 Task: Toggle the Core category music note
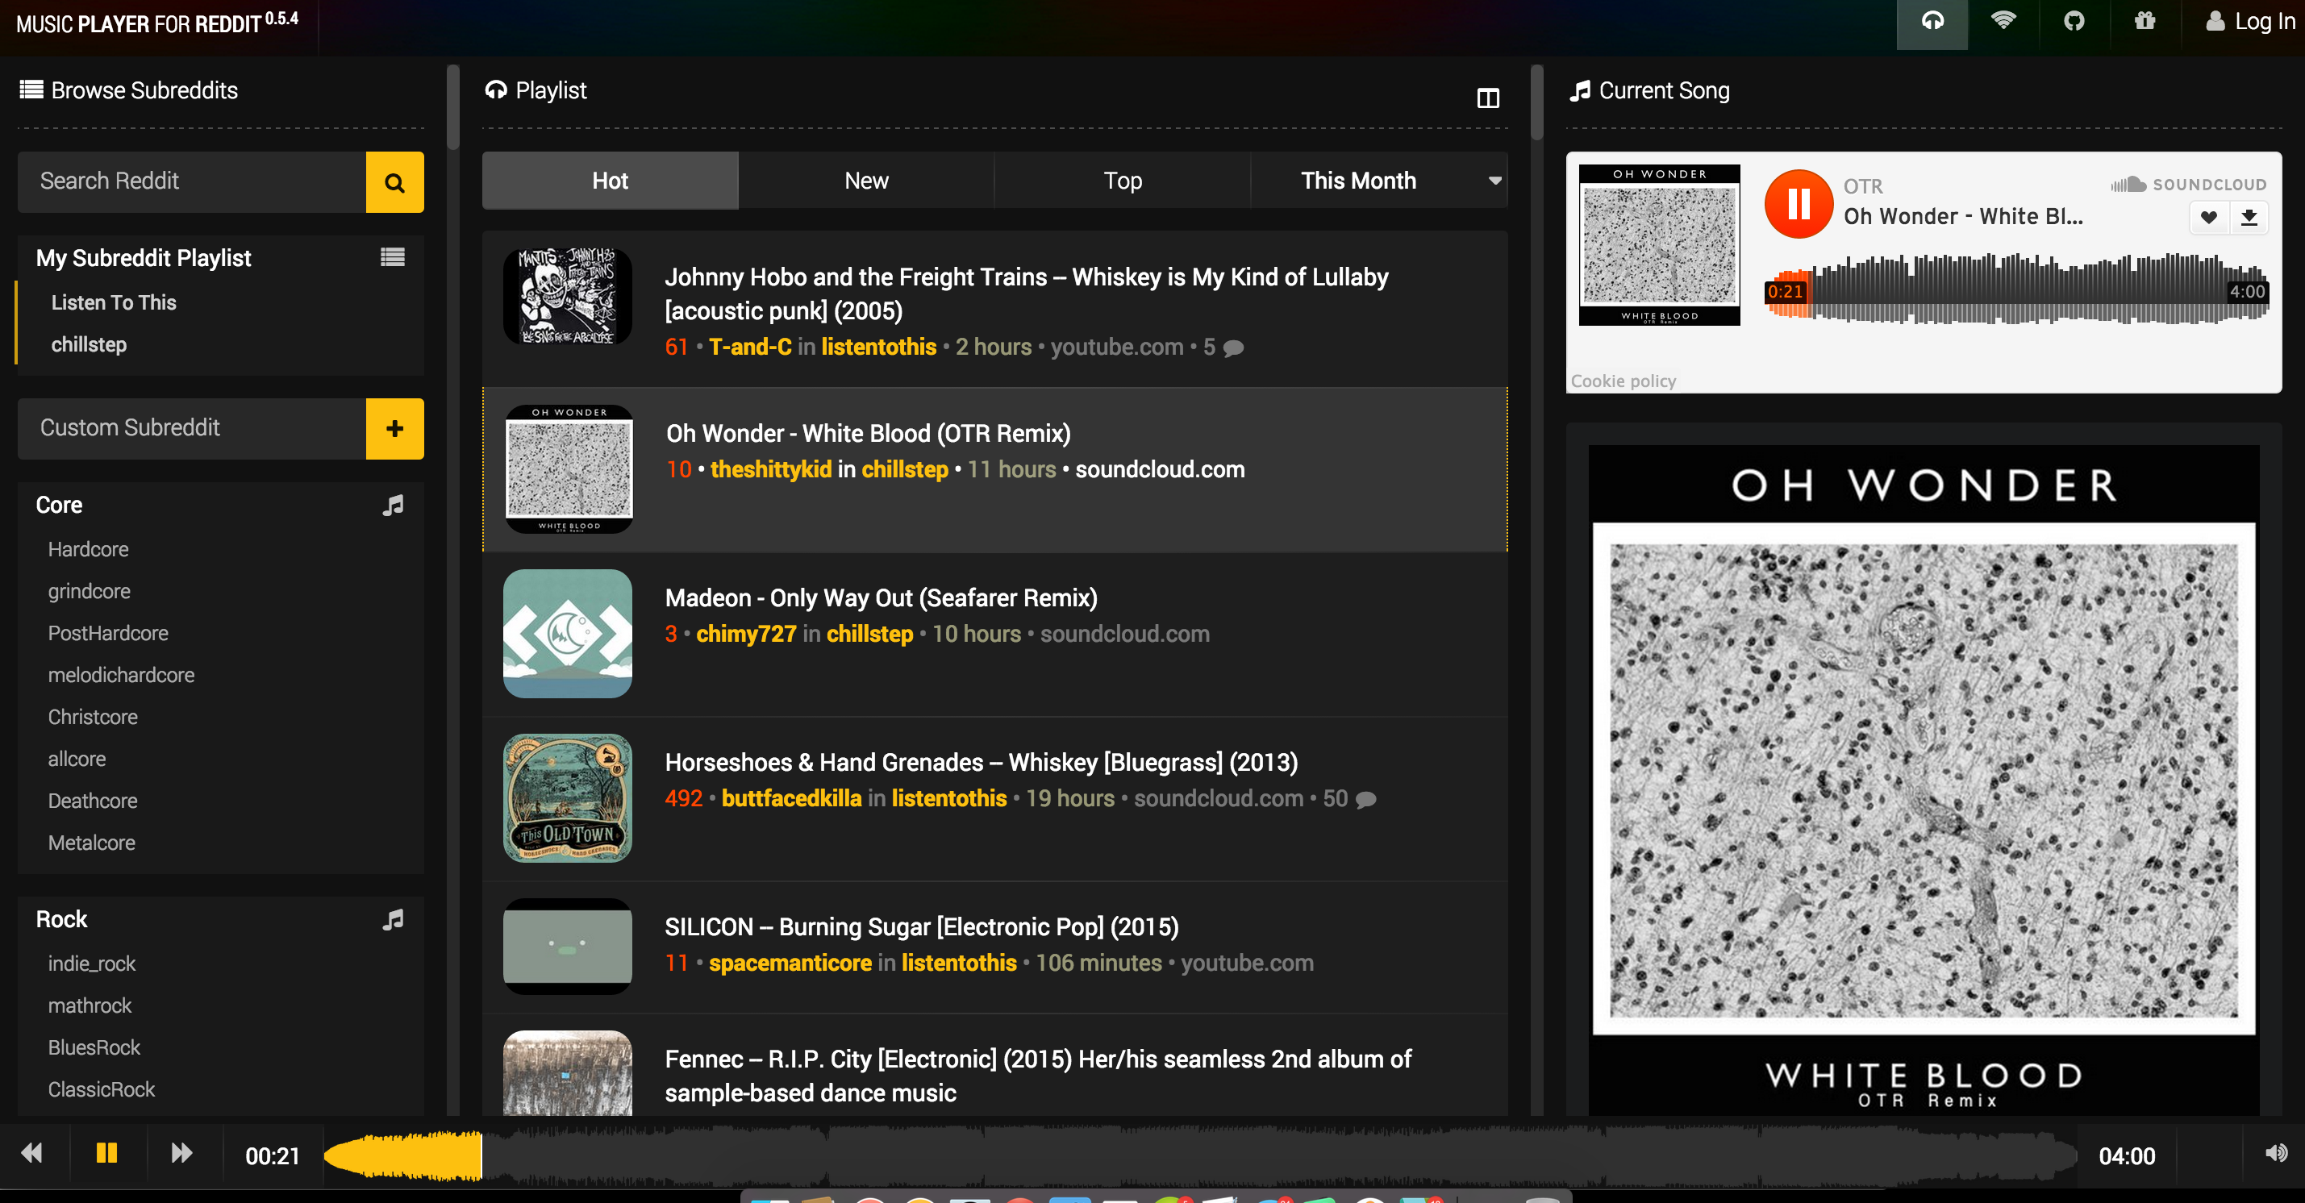click(x=392, y=506)
